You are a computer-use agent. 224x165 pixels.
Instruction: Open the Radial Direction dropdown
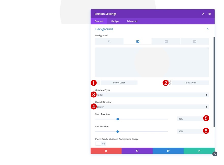point(152,107)
